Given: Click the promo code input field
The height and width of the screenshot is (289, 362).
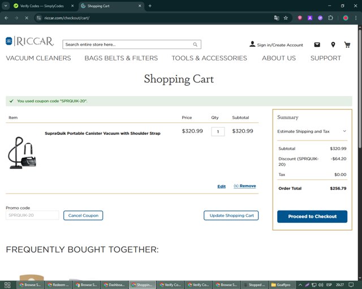Looking at the screenshot, I should (32, 215).
